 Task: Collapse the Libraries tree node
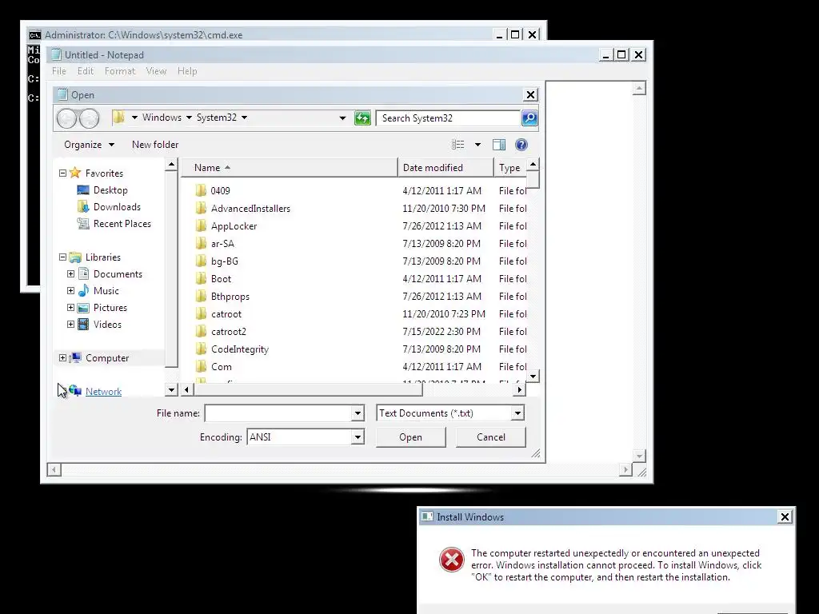click(62, 257)
